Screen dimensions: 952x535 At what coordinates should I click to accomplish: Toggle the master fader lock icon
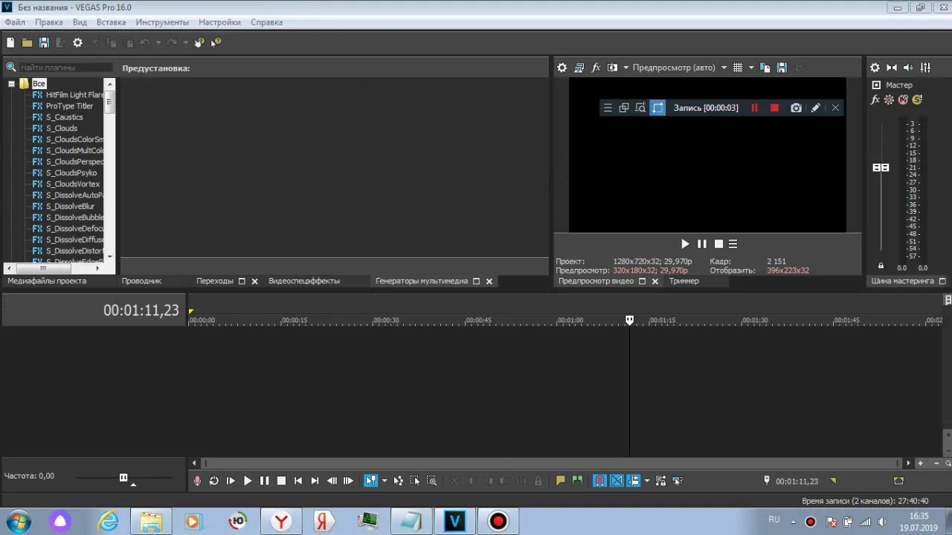pyautogui.click(x=881, y=266)
